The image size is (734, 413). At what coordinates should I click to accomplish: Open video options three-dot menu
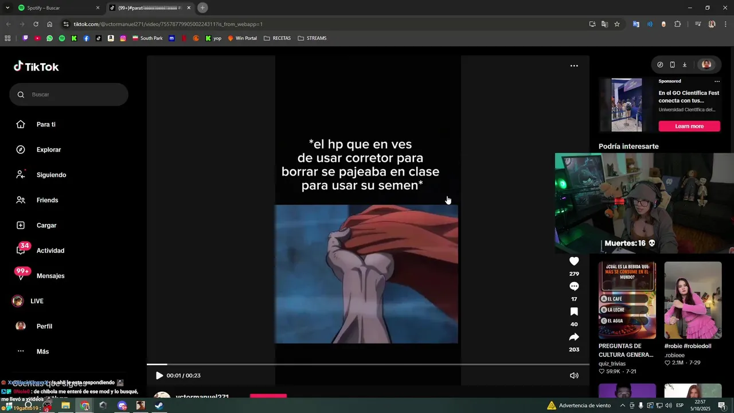(574, 66)
